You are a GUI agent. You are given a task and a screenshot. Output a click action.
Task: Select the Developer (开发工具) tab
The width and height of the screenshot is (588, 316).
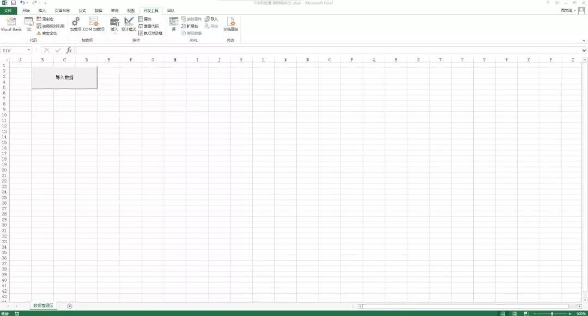(151, 10)
